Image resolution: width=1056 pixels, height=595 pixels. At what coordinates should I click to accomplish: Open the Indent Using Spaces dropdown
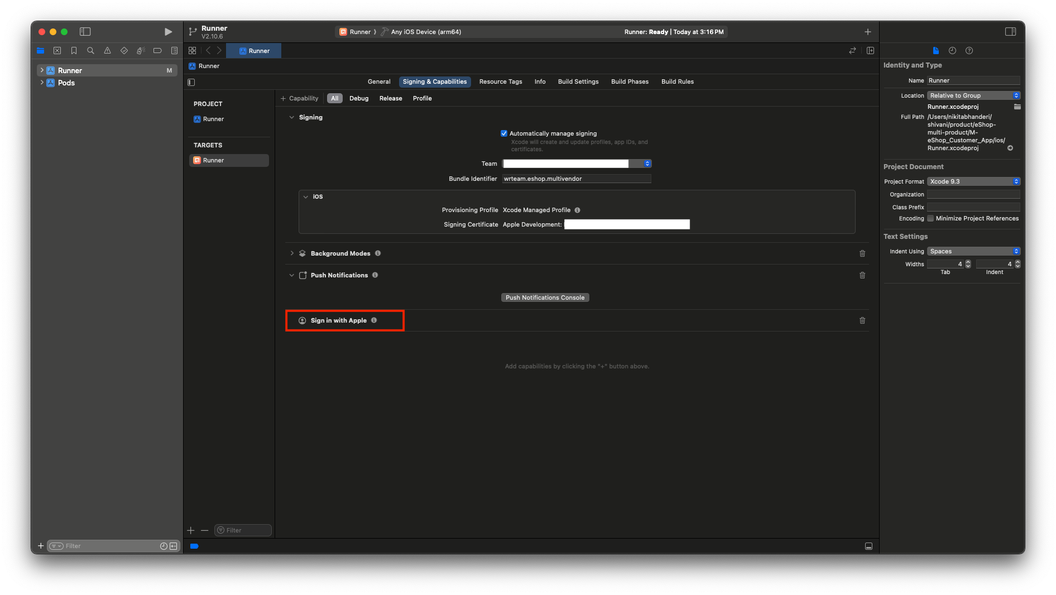point(973,251)
